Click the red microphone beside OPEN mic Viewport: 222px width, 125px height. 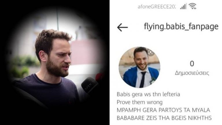coord(99,77)
